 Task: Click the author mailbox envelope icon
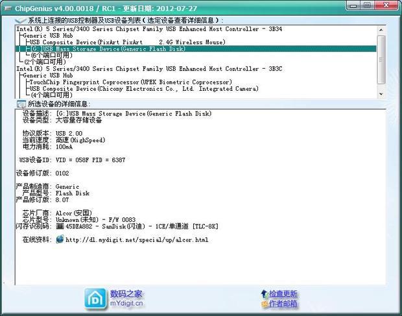pyautogui.click(x=265, y=304)
